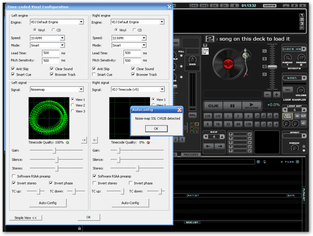The image size is (313, 236).
Task: Click left Lead Time input field
Action: click(51, 53)
